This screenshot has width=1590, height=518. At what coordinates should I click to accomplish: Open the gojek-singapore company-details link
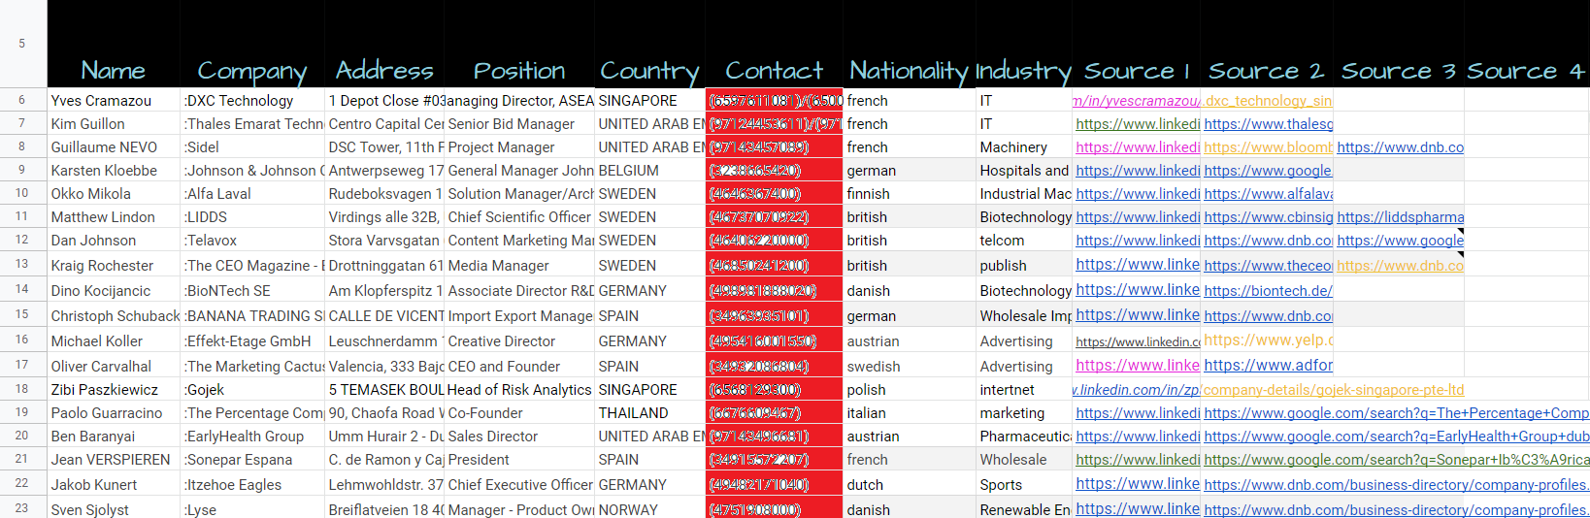coord(1334,389)
